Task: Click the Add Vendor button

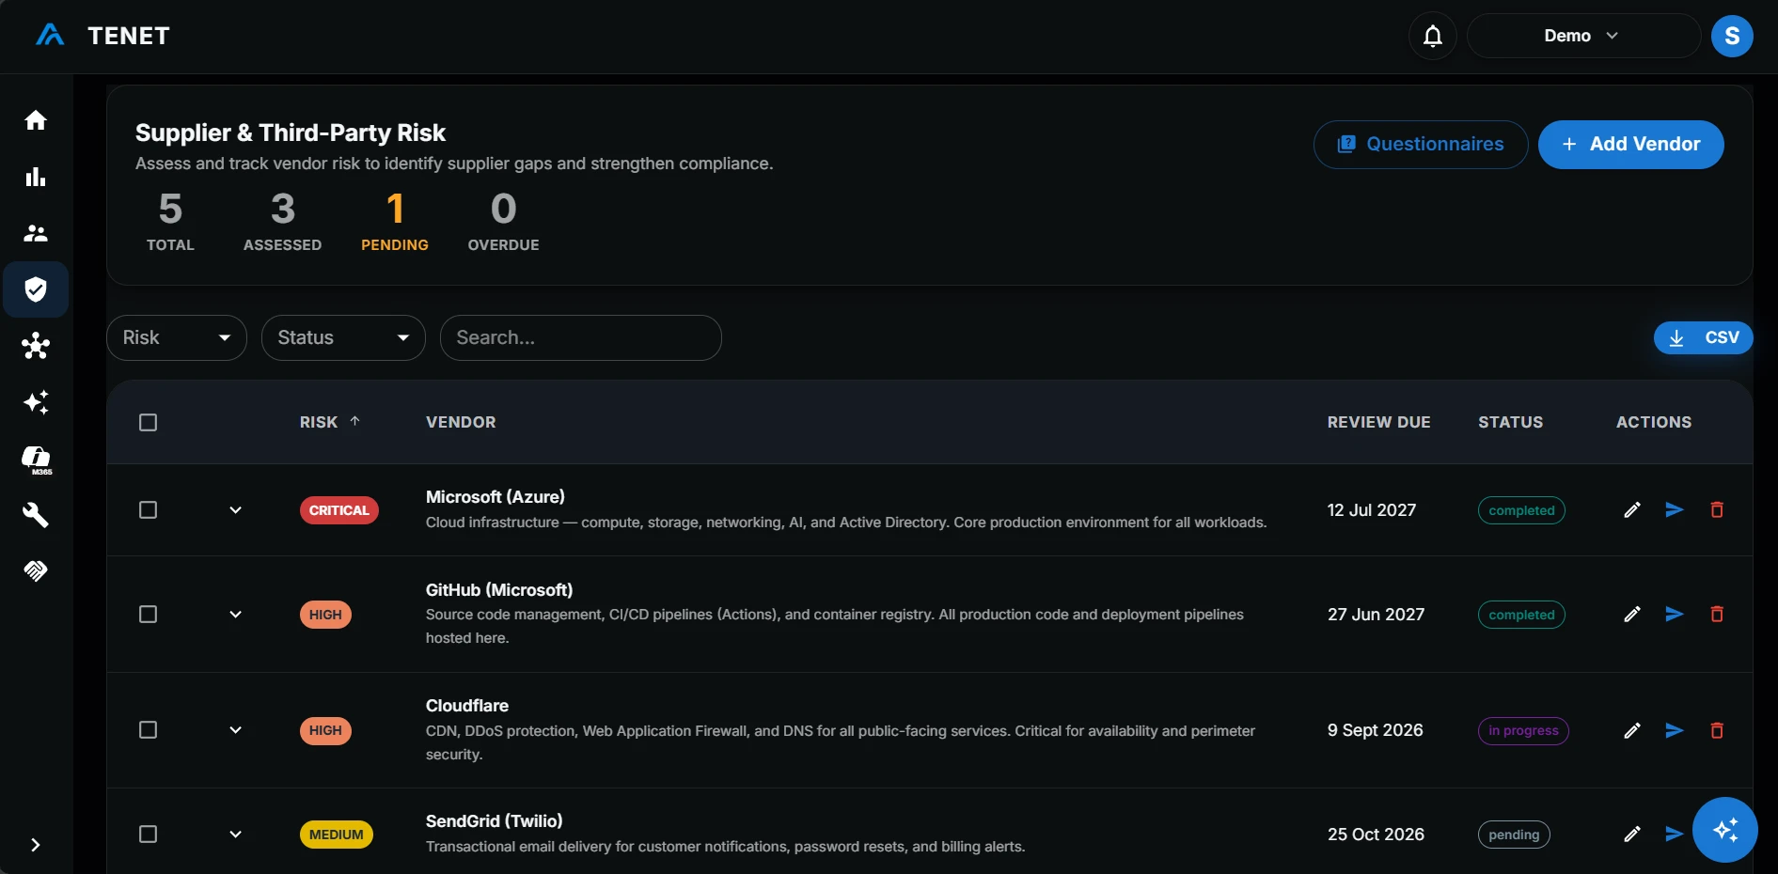Action: pyautogui.click(x=1630, y=145)
